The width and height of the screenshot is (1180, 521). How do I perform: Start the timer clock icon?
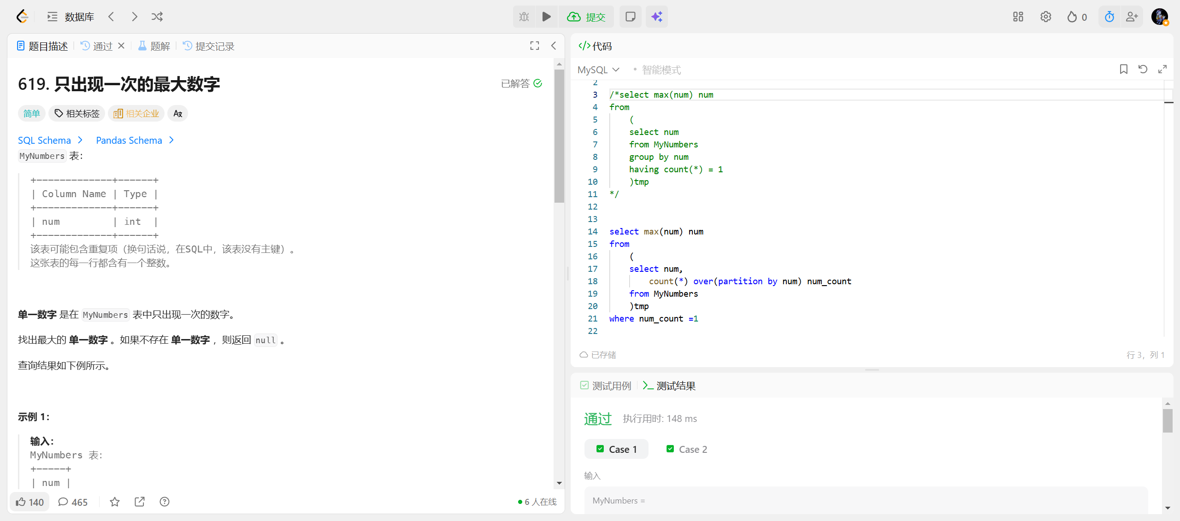[1109, 17]
